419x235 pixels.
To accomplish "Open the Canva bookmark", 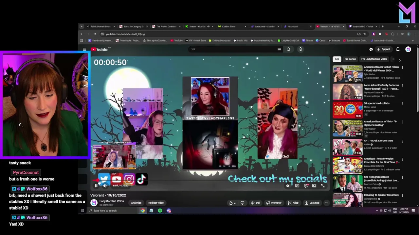I will point(320,40).
